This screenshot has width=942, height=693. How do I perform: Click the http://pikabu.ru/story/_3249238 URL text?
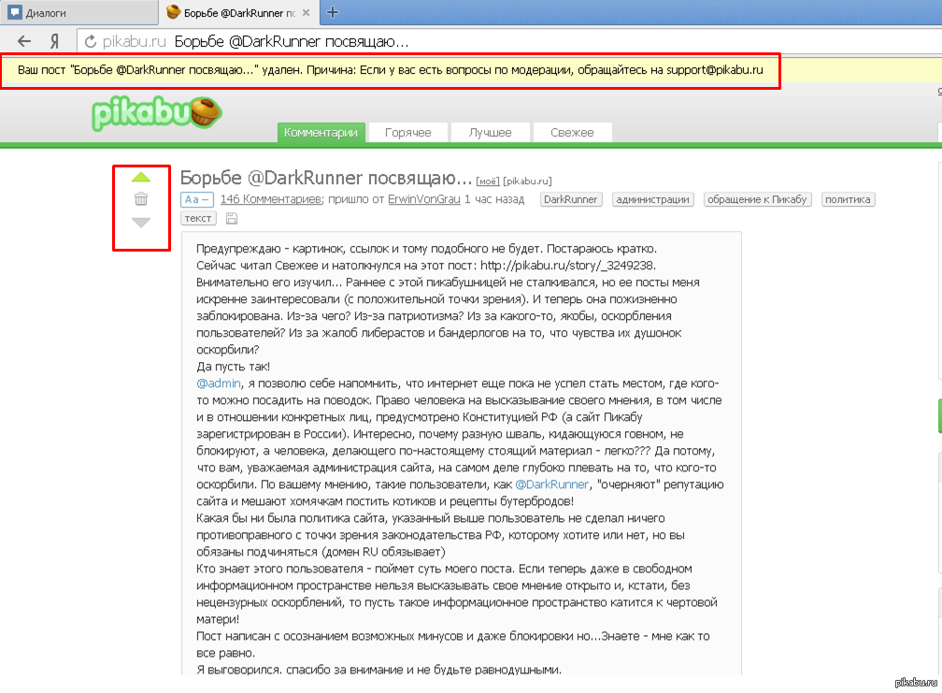[567, 266]
